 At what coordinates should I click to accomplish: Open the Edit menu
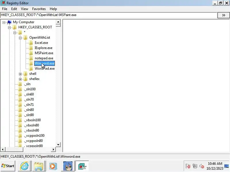(x=14, y=9)
